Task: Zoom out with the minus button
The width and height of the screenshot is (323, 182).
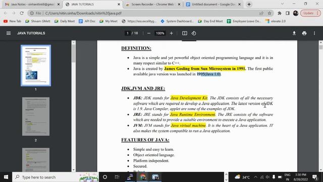Action: (149, 33)
